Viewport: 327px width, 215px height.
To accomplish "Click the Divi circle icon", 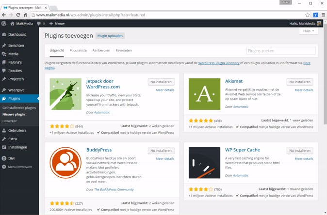I will pos(4,158).
